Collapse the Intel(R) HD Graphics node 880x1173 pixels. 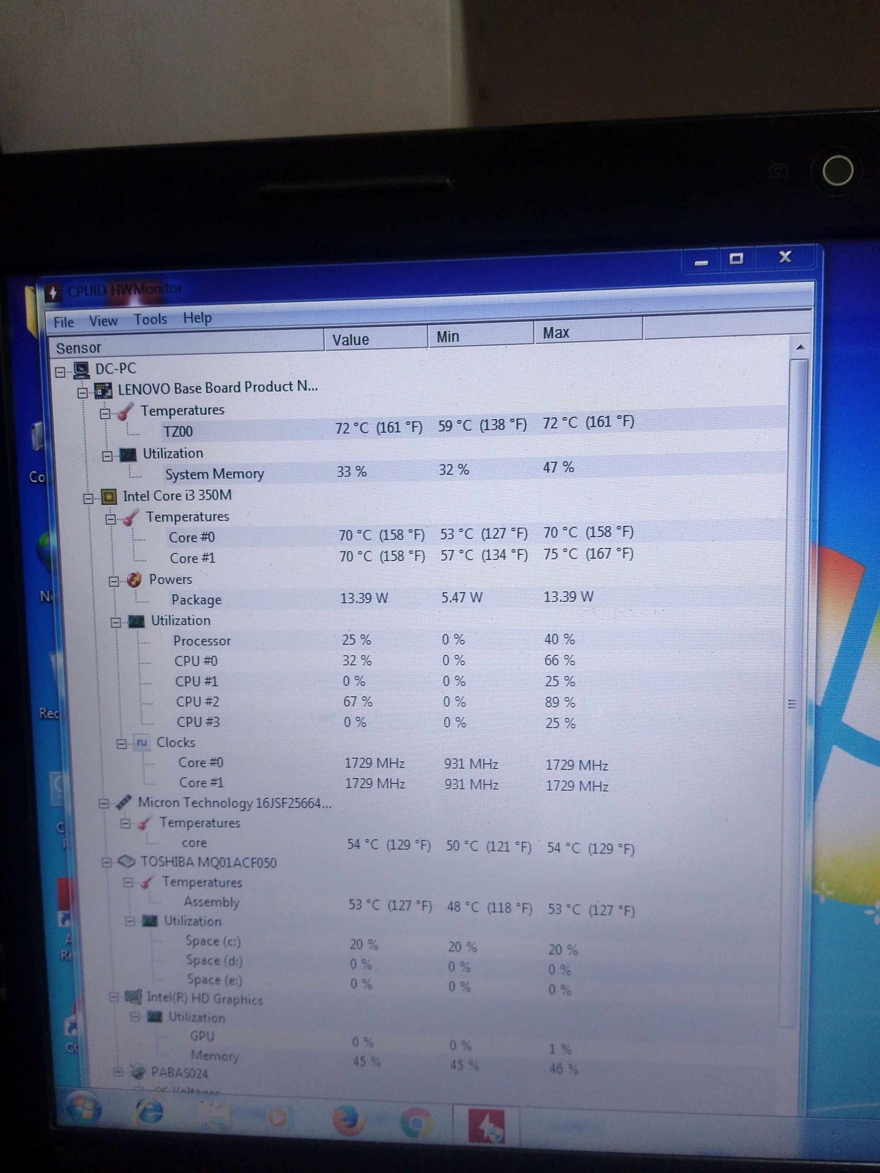click(113, 997)
